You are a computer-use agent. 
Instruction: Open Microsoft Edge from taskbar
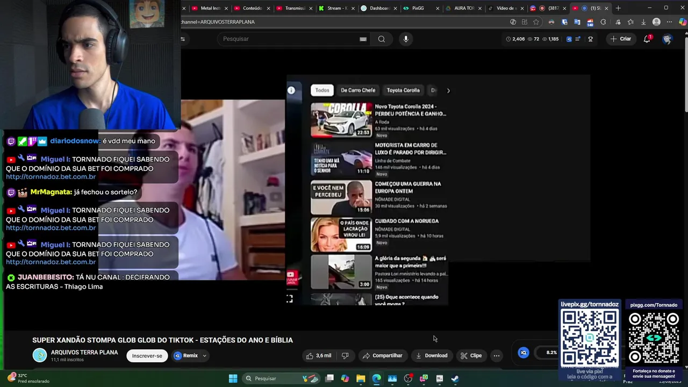click(376, 378)
